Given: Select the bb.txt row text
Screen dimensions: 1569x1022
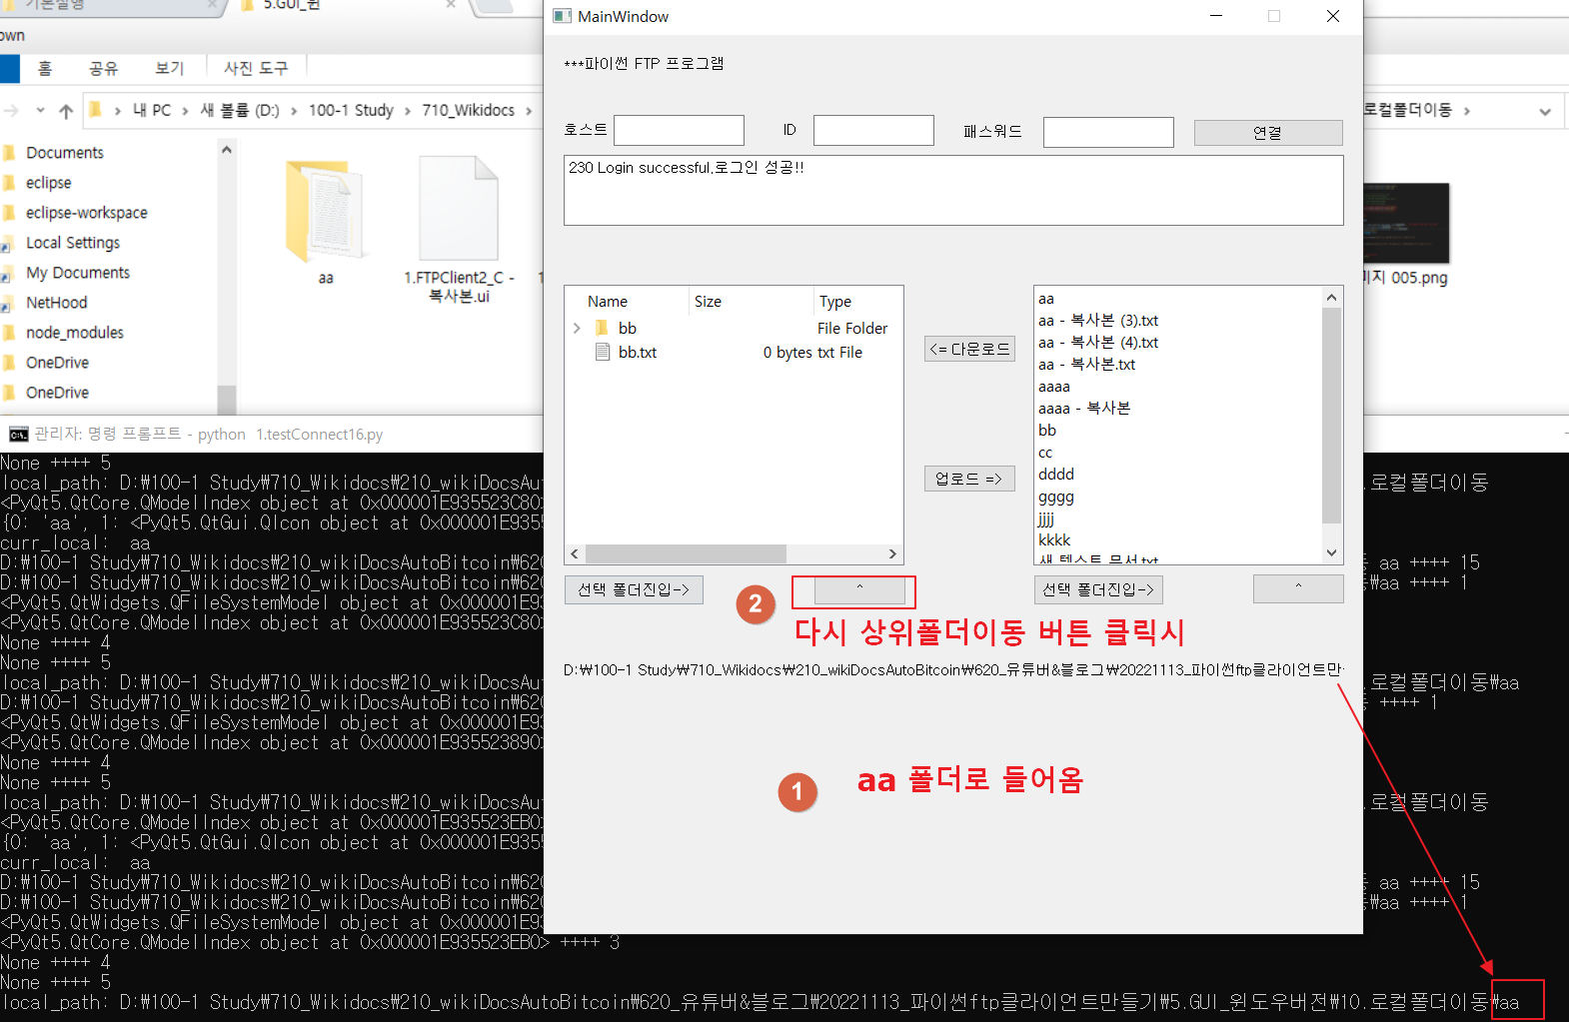Looking at the screenshot, I should tap(638, 353).
